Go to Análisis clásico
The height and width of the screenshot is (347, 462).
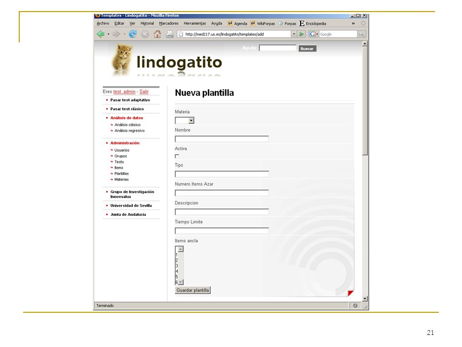point(127,125)
